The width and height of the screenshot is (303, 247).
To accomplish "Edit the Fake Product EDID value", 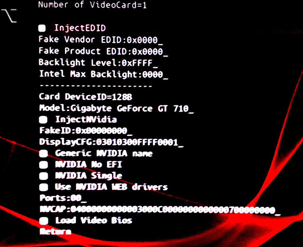I will 103,51.
